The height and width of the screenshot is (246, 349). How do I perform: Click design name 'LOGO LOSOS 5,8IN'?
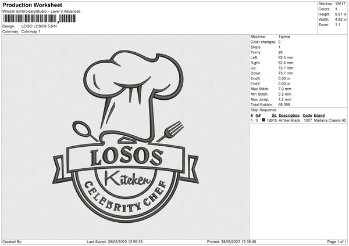[x=39, y=26]
